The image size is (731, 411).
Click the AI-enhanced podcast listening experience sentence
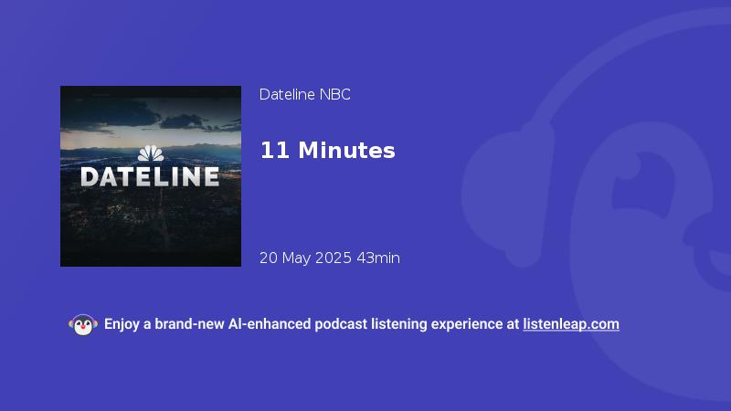[x=362, y=324]
